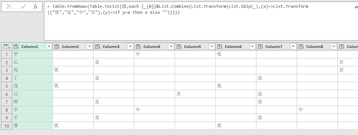The width and height of the screenshot is (358, 135).
Task: Open the filter dropdown for Column5
Action: tap(212, 47)
